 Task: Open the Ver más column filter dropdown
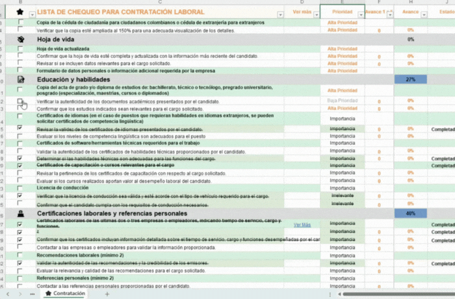click(x=317, y=14)
